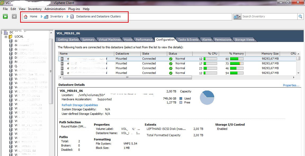Click the green Normal check in the 17% CPU row
Viewport: 305px width, 156px height.
pos(171,63)
